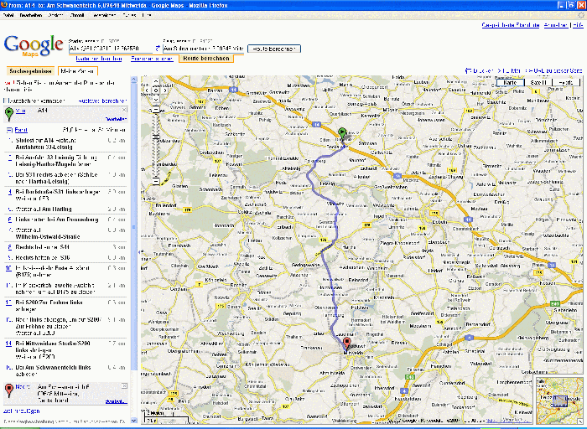This screenshot has width=587, height=429.
Task: Zoom out using the minus button
Action: (156, 182)
